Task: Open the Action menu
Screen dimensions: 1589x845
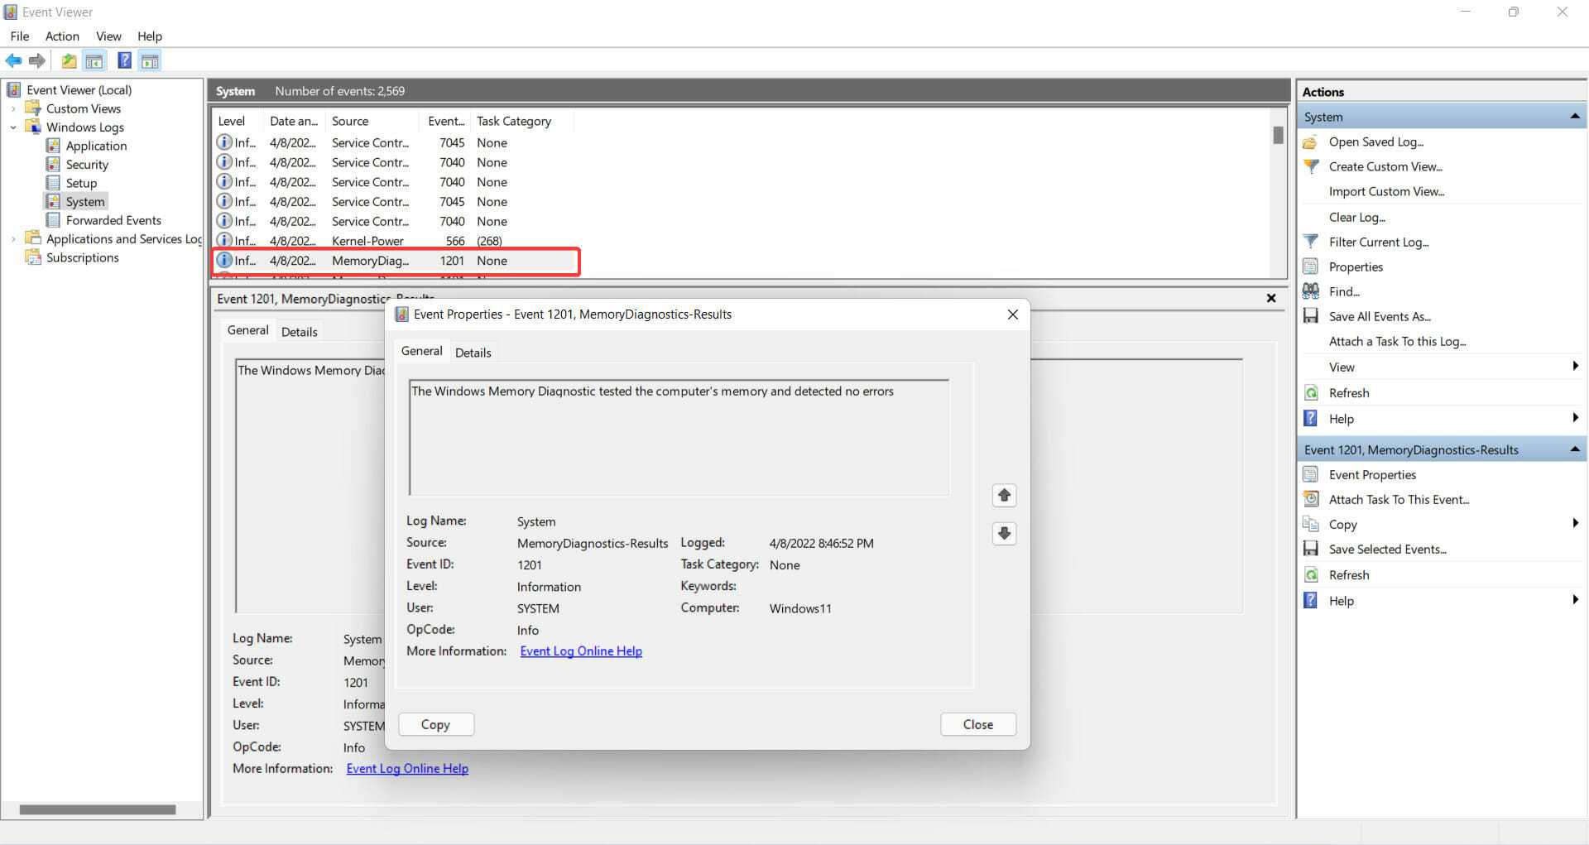Action: click(x=62, y=36)
